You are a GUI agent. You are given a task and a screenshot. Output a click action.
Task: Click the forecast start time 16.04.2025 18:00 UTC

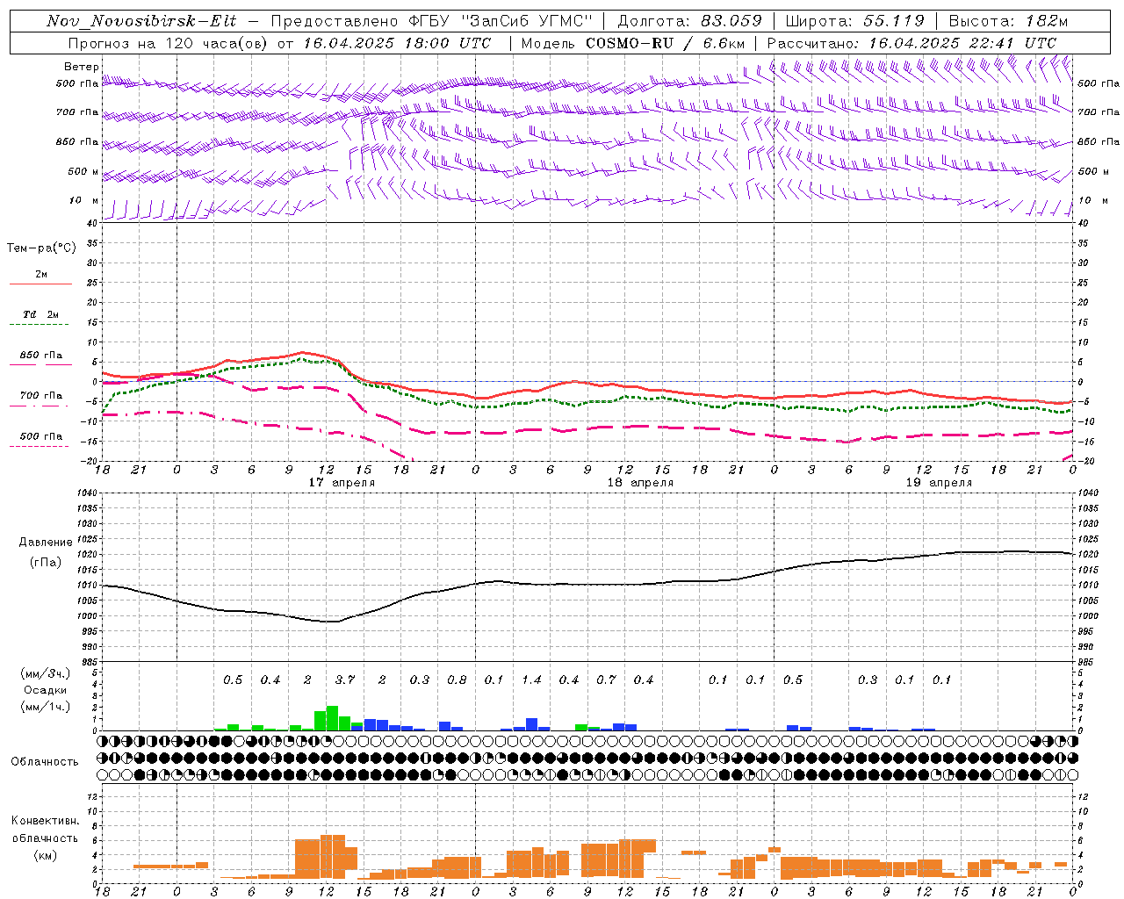tap(397, 43)
